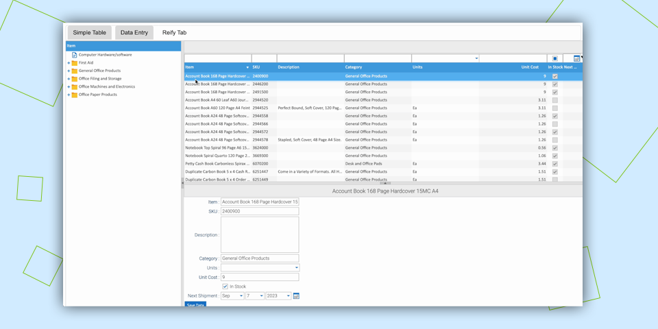Click Stapled, Soft Cover description cell
The image size is (658, 329).
(x=310, y=140)
